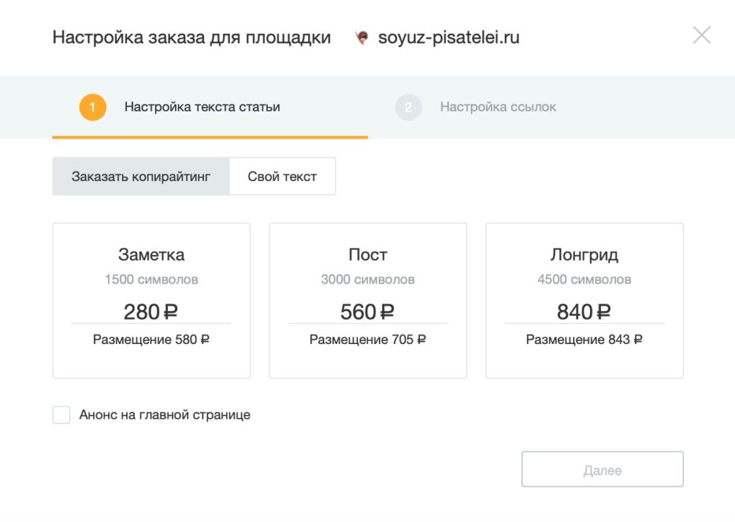Select the Пост pricing card

tap(367, 300)
